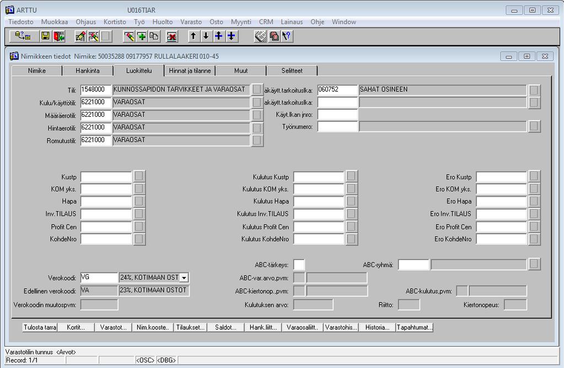Click the red stacked windows toolbar icon
Viewport: 564px width, 368px height.
(x=274, y=36)
